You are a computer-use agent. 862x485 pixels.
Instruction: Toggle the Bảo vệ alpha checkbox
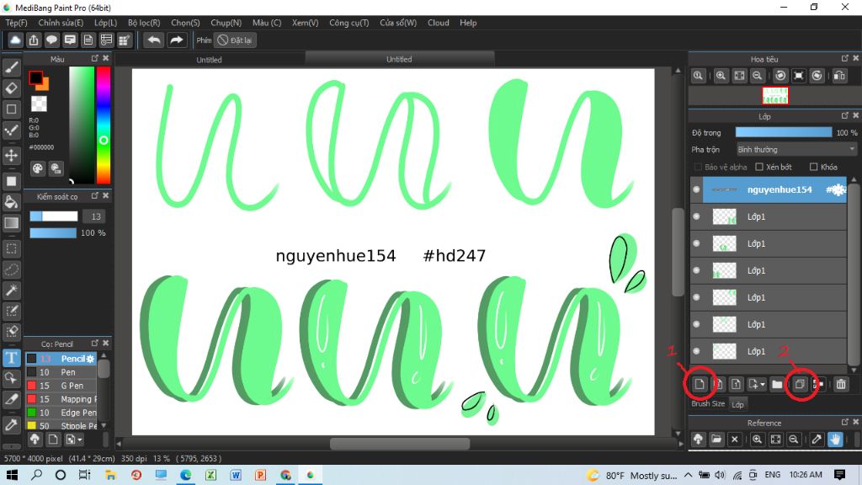[x=698, y=168]
